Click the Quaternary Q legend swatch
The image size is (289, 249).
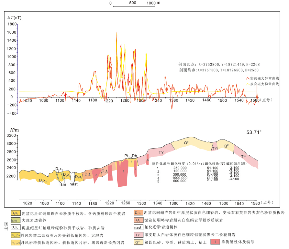[x=138, y=242]
